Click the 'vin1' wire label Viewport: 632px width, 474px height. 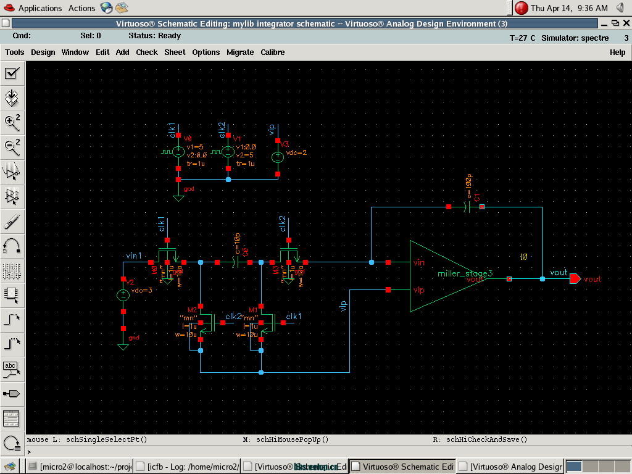coord(134,256)
